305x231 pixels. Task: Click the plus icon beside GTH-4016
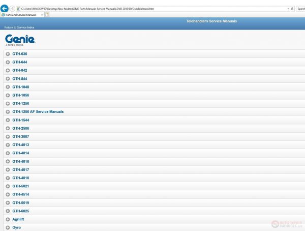coord(8,161)
